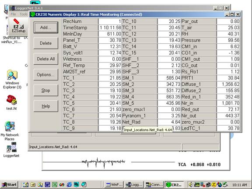Screen dimensions: 252x189
Task: Select the RecNum label cell
Action: [80, 21]
